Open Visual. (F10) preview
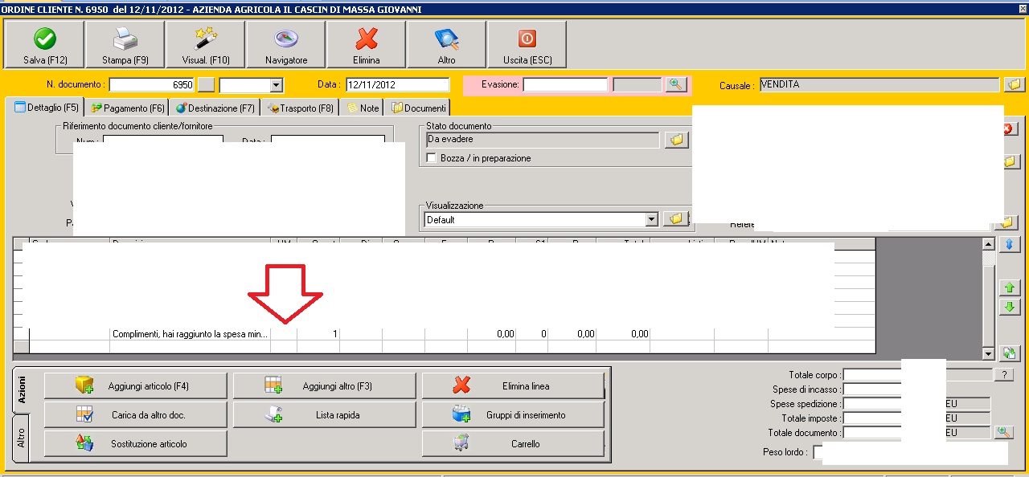Image resolution: width=1029 pixels, height=477 pixels. click(206, 45)
